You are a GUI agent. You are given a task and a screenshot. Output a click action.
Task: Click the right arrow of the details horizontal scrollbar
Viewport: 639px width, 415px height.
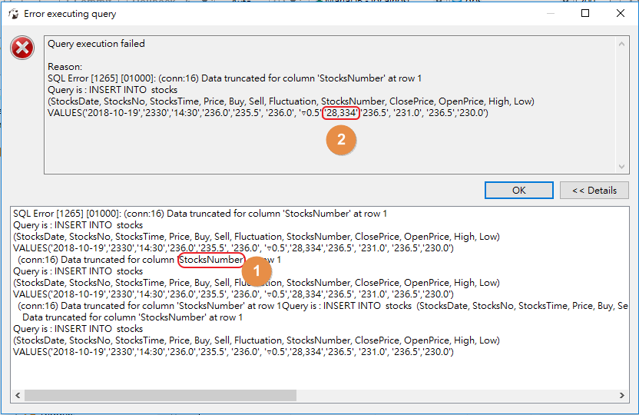[622, 395]
